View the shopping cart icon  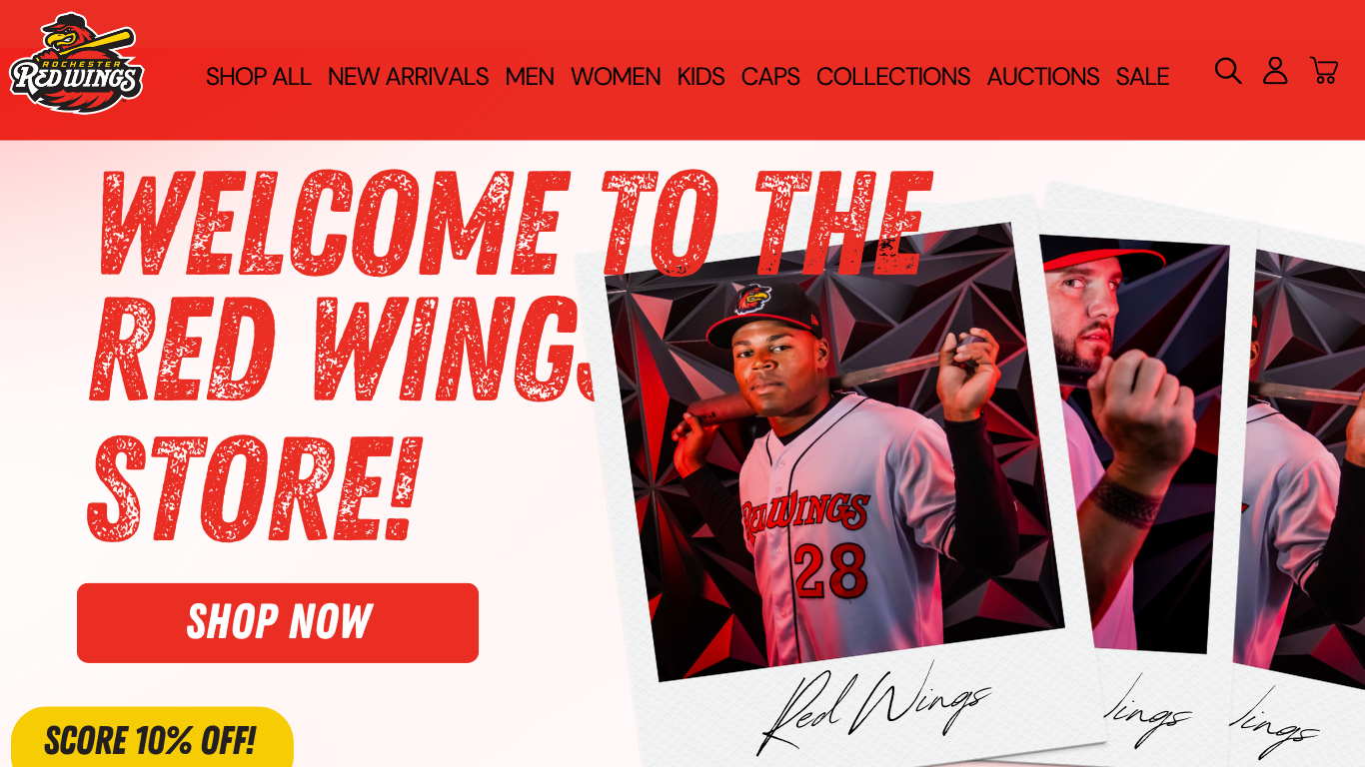tap(1324, 71)
